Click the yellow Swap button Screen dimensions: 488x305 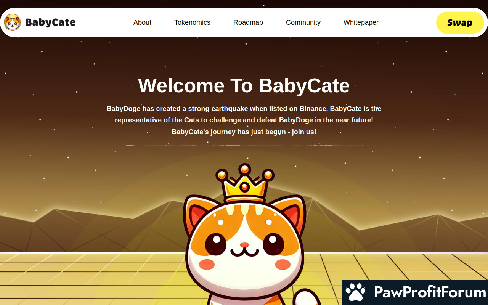(460, 22)
